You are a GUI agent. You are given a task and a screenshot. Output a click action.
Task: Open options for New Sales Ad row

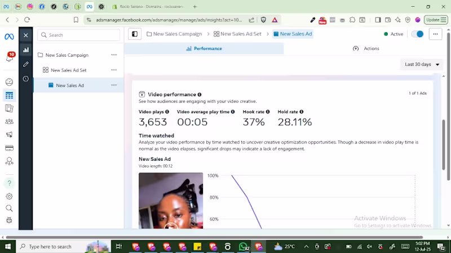click(114, 85)
